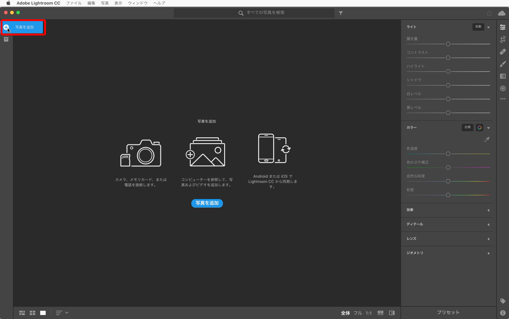Open the Edit panel sliders icon
509x319 pixels.
(x=503, y=27)
